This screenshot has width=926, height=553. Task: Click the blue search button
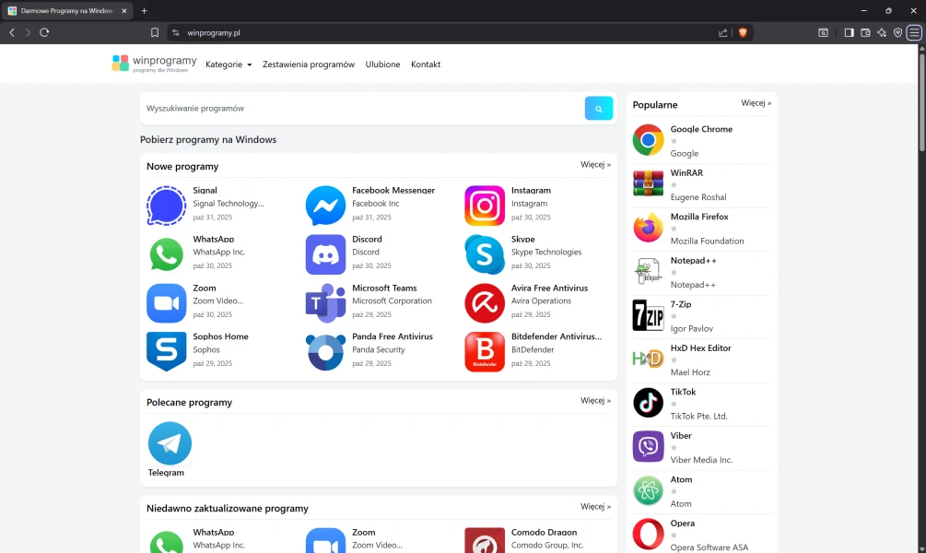(x=598, y=109)
